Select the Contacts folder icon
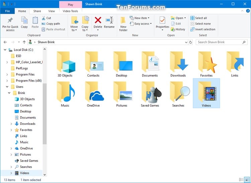The height and width of the screenshot is (183, 251). 94,62
